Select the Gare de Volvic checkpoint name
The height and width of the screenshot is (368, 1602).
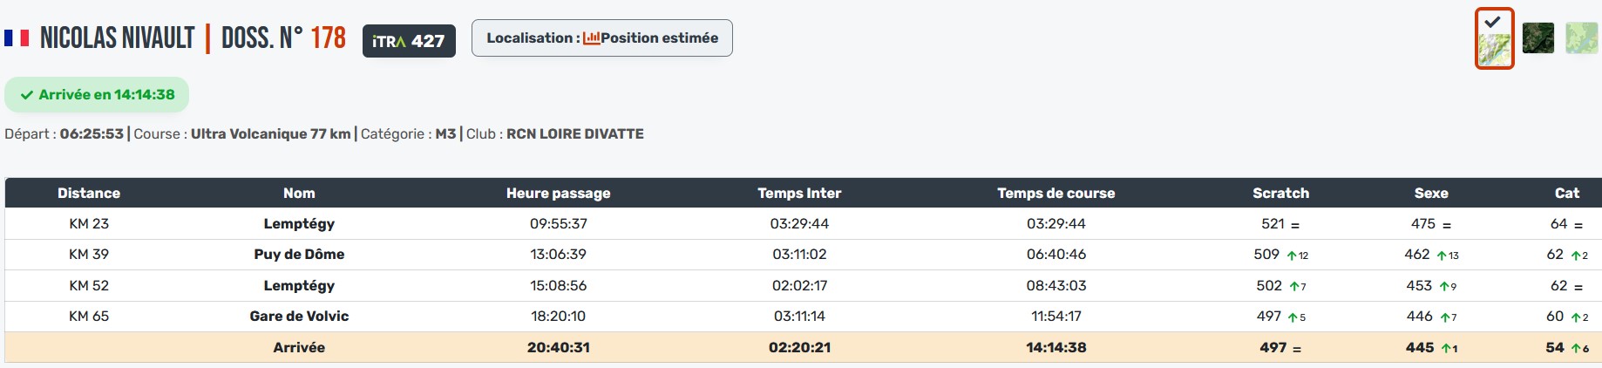pyautogui.click(x=299, y=317)
